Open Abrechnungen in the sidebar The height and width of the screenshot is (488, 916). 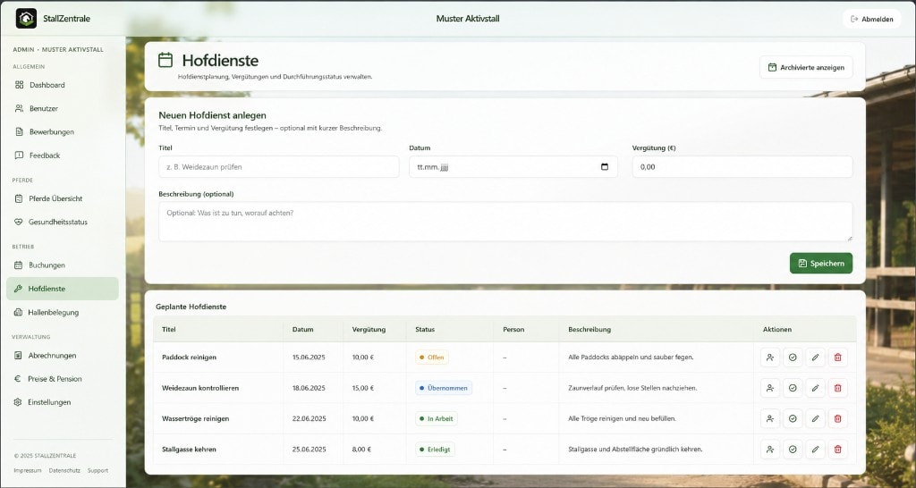click(63, 356)
